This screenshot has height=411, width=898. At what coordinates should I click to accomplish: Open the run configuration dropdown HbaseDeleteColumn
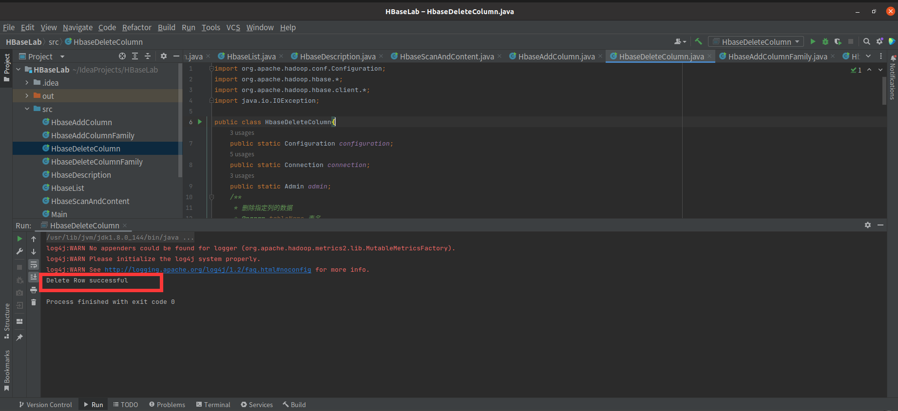(x=756, y=42)
